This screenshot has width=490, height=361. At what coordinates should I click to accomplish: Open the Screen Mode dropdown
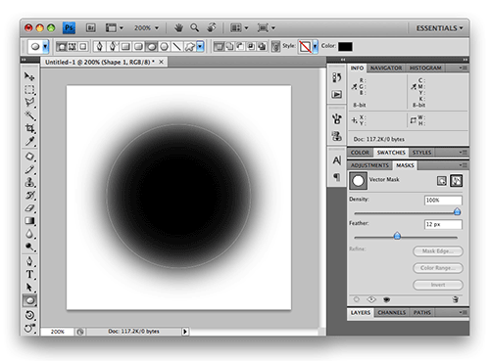(x=266, y=28)
